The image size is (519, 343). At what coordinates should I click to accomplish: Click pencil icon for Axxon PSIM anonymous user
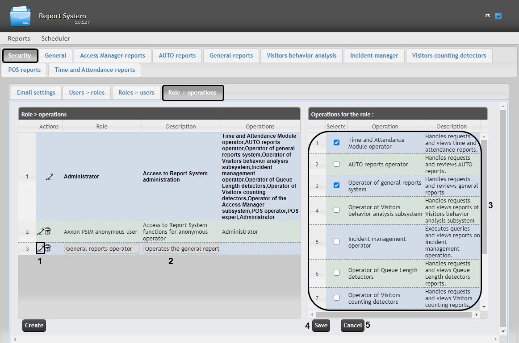click(x=41, y=231)
